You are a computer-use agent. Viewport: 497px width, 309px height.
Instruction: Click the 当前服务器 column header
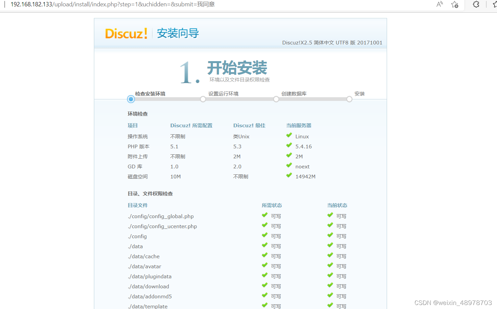point(299,126)
